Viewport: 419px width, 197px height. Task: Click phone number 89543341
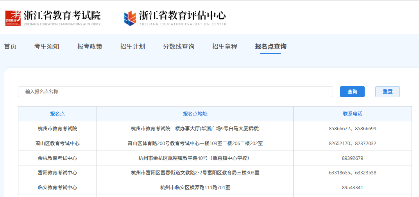click(353, 188)
